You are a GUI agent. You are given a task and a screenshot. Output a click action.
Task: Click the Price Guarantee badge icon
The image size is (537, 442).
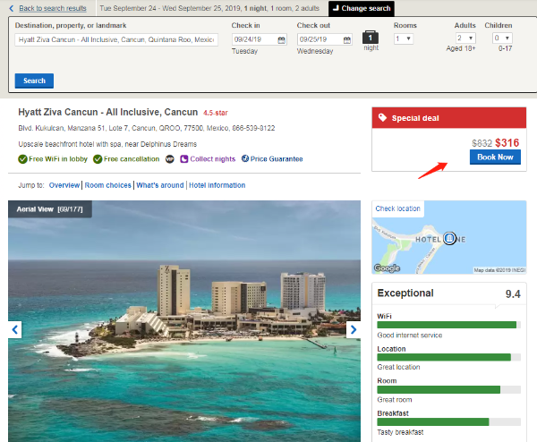pyautogui.click(x=245, y=158)
